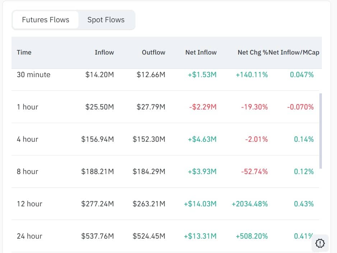The image size is (337, 253).
Task: Click the -19.30% net change value
Action: coord(254,107)
